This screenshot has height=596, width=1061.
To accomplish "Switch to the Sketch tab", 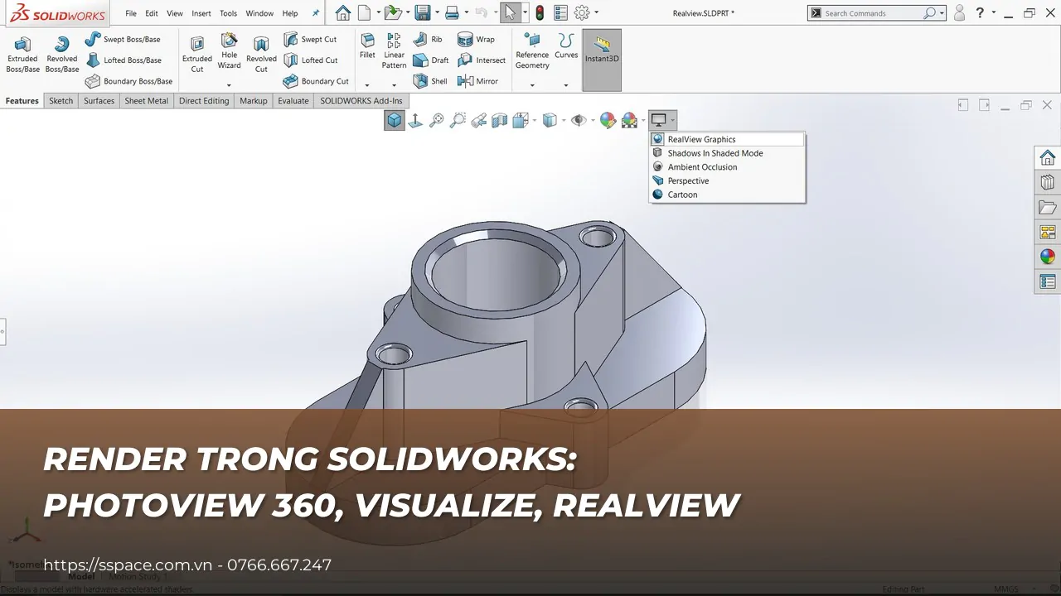I will pos(61,101).
